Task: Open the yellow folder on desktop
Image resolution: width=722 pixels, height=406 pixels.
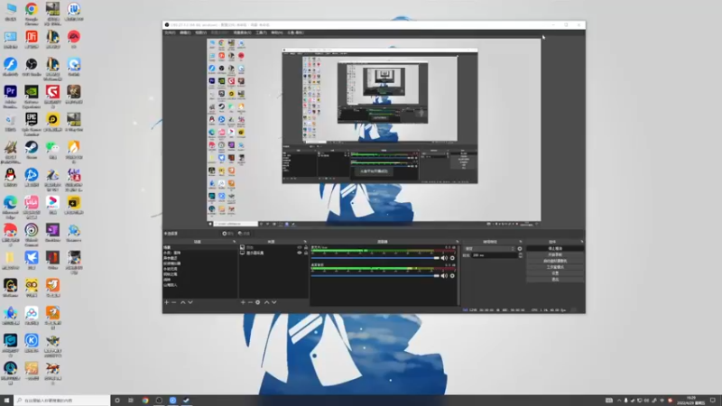Action: pyautogui.click(x=10, y=261)
